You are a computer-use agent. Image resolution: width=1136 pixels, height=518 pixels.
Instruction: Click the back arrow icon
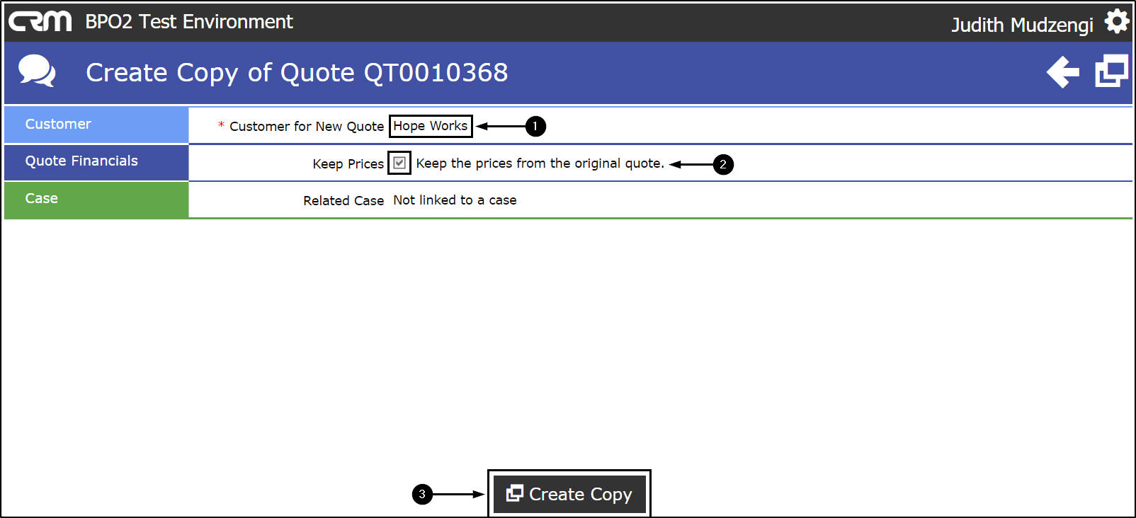(1062, 72)
